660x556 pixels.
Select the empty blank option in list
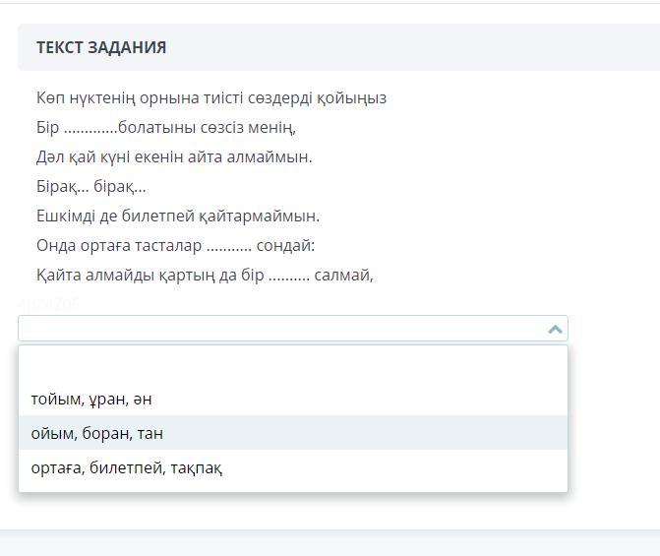[x=292, y=365]
